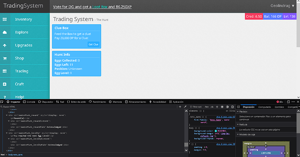The image size is (300, 157).
Task: Switch to the Computado tab
Action: 265,107
